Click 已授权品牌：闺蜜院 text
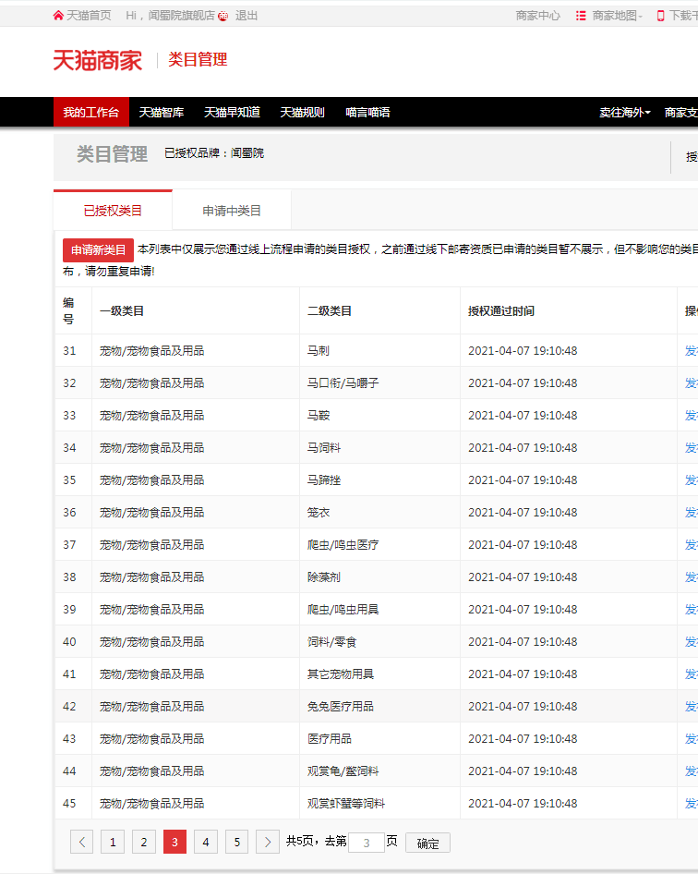The height and width of the screenshot is (874, 698). click(214, 152)
